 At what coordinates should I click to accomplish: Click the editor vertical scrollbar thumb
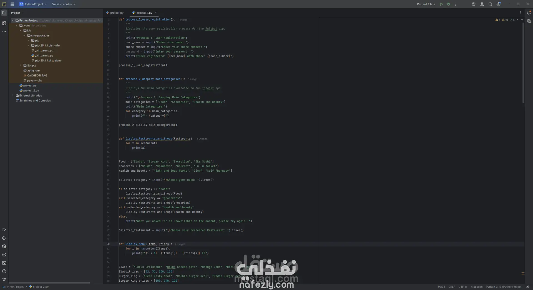click(523, 62)
